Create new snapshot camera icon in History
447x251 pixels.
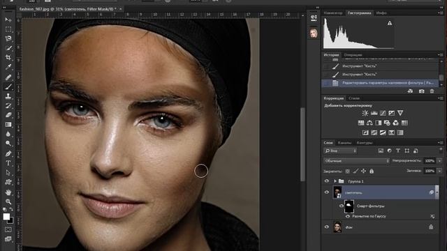422,91
